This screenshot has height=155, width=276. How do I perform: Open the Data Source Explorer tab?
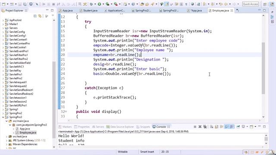[120, 127]
